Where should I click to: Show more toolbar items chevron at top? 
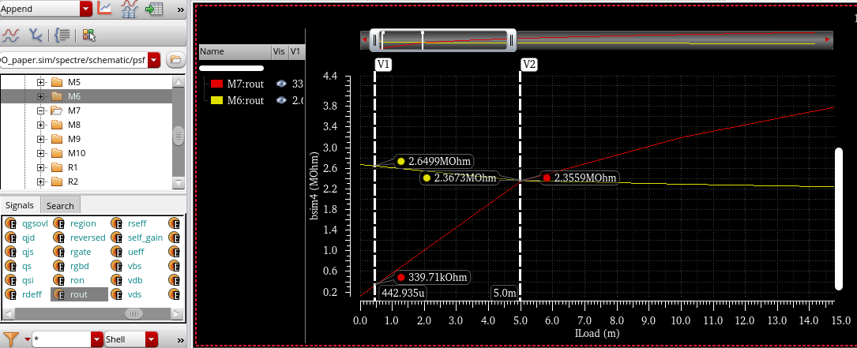tap(180, 9)
